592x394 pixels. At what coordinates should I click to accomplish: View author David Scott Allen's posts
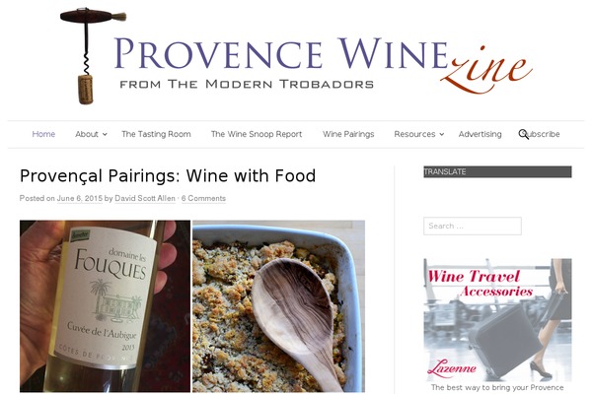[145, 198]
